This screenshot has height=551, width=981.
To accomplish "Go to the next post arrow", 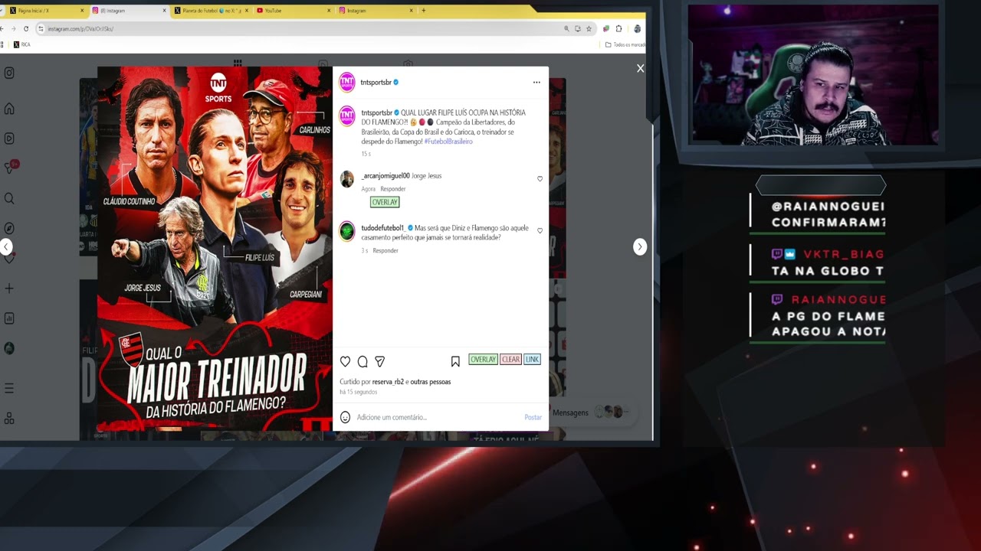I will tap(640, 246).
